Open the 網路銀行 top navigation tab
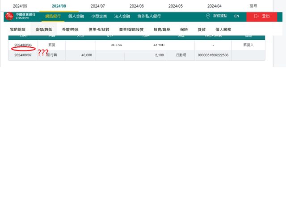Screen dimensions: 286x218 tap(53, 16)
